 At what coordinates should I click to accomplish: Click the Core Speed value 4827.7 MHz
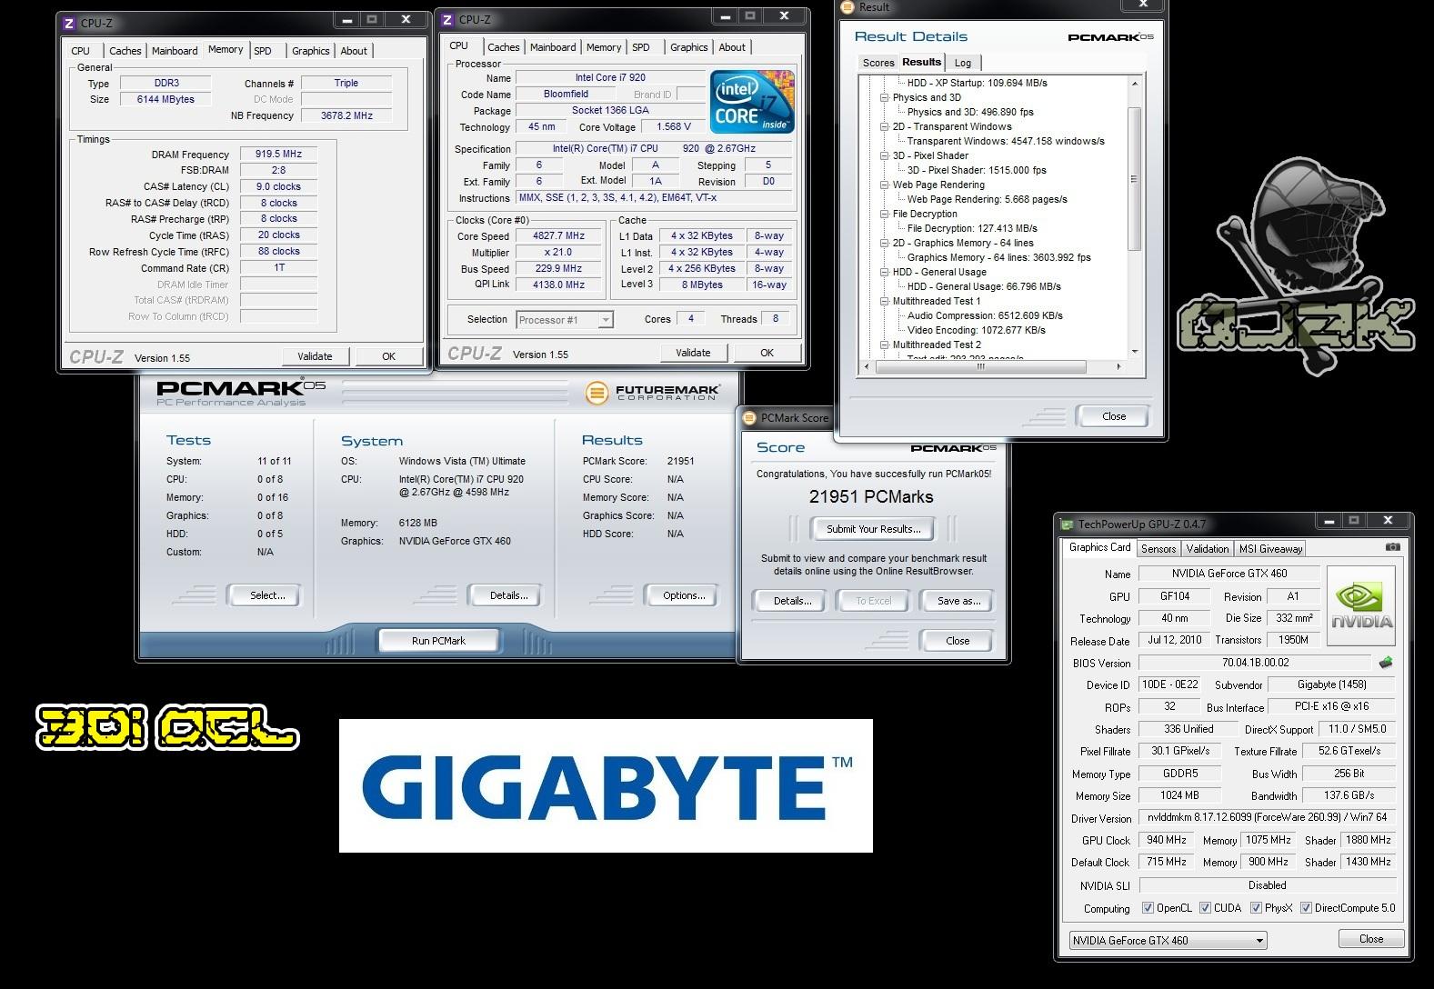pyautogui.click(x=558, y=235)
